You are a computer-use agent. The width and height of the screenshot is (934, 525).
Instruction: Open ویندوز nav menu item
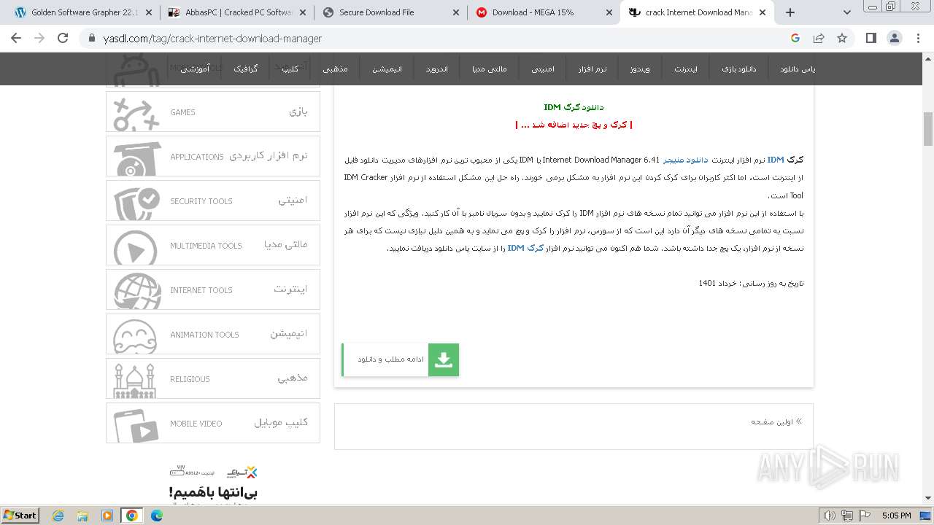click(640, 69)
